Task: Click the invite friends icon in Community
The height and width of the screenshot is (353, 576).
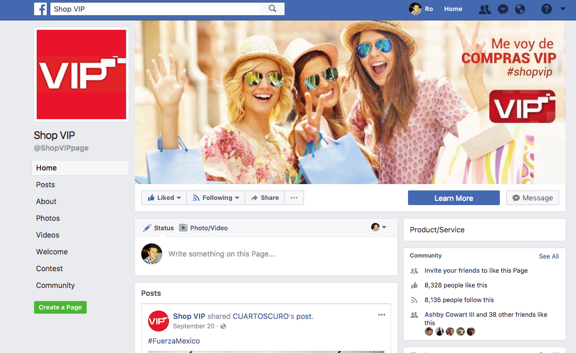Action: pyautogui.click(x=414, y=271)
